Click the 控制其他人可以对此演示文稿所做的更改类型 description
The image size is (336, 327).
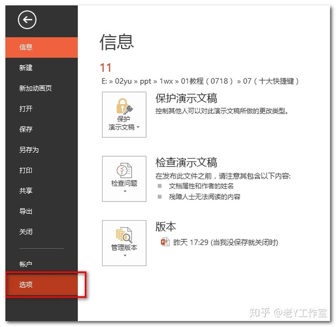pyautogui.click(x=222, y=111)
